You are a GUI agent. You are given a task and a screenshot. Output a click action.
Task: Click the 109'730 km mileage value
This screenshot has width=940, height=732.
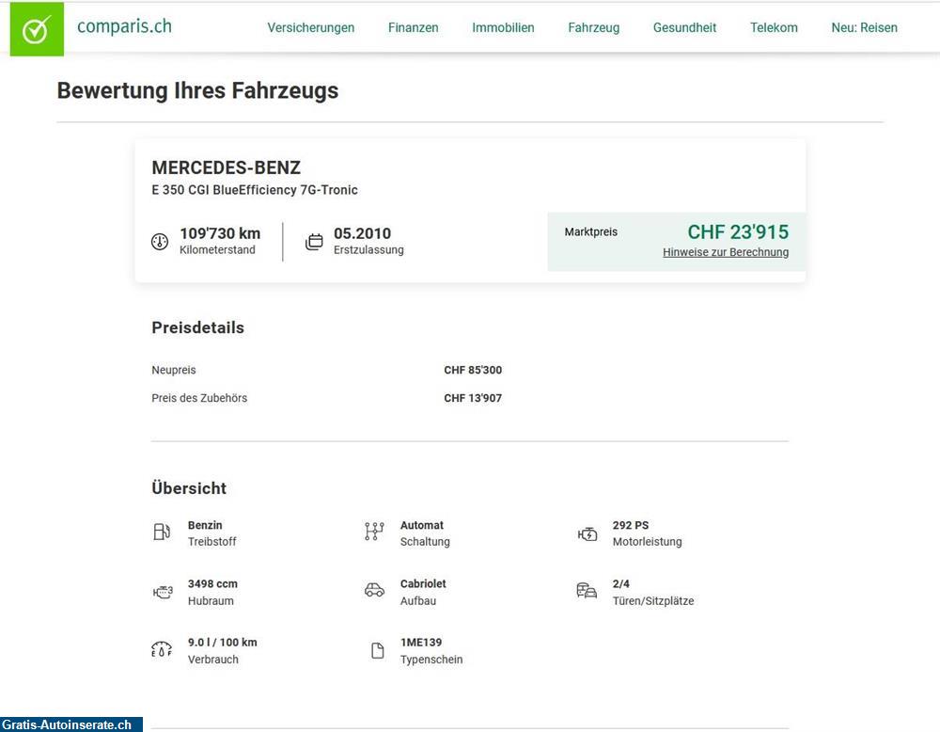click(x=220, y=233)
